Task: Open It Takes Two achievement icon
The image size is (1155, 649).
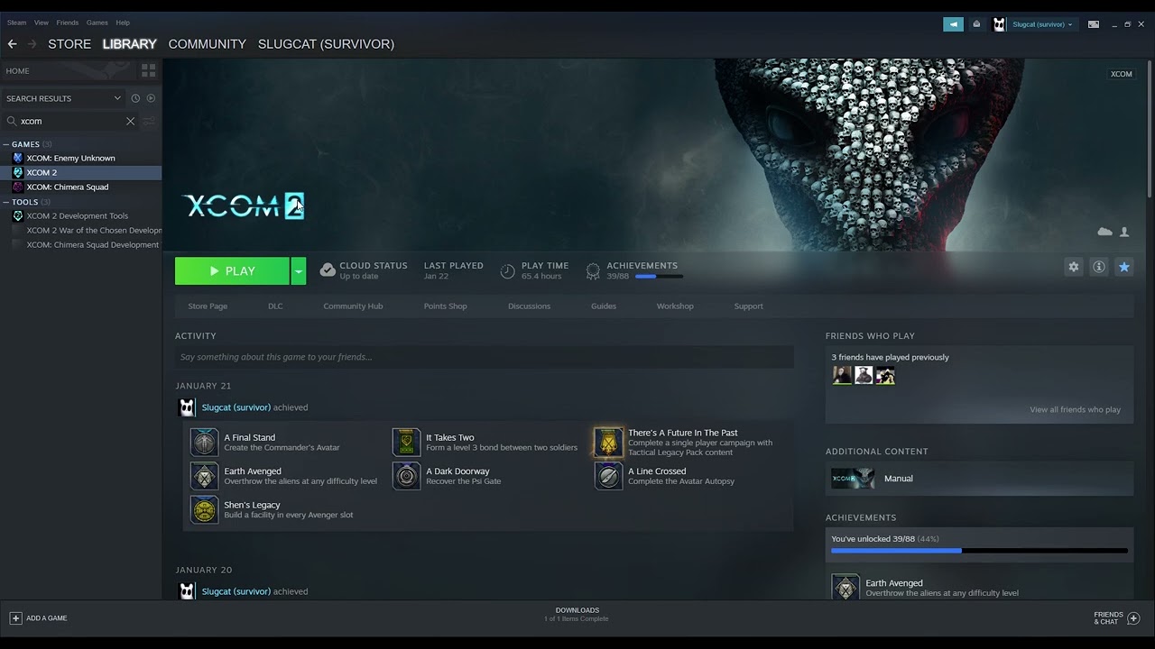Action: (x=406, y=442)
